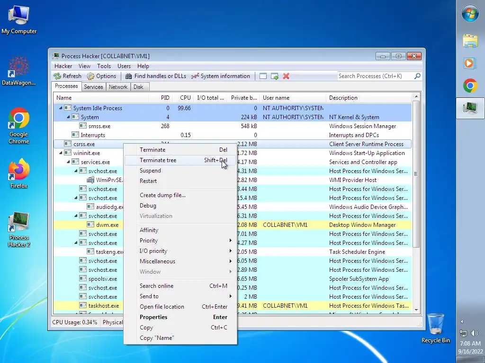Screen dimensions: 485x363
Task: Click the red X terminate toolbar icon
Action: [286, 76]
